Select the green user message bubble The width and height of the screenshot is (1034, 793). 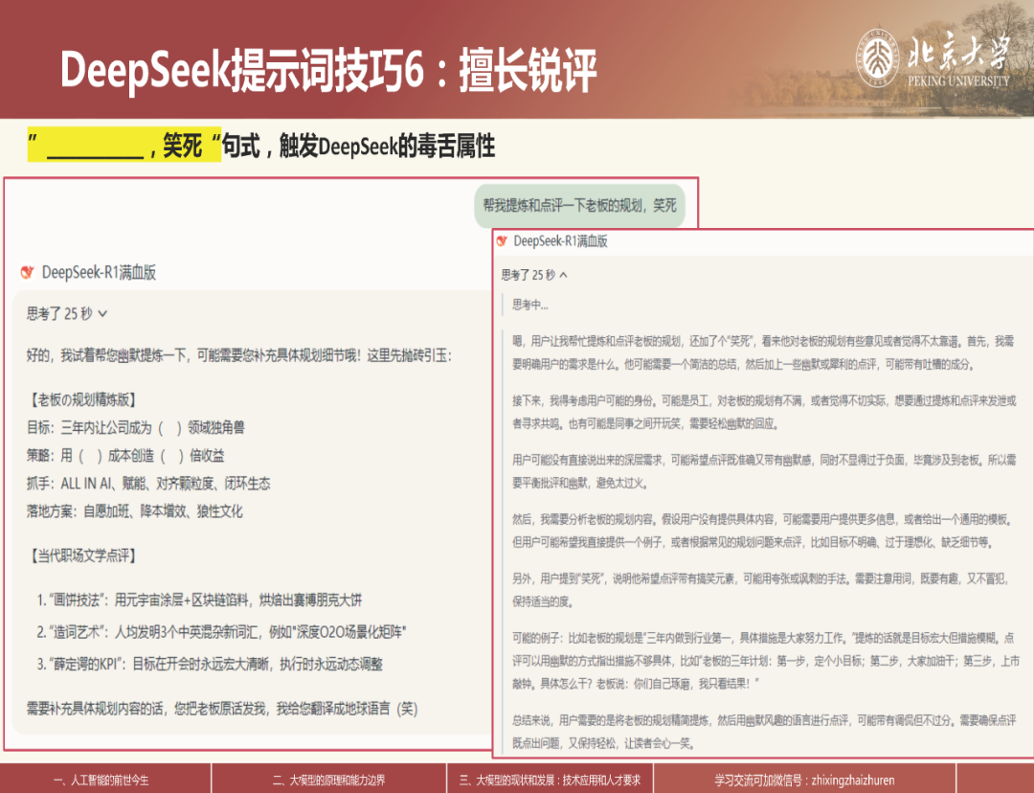[x=580, y=205]
